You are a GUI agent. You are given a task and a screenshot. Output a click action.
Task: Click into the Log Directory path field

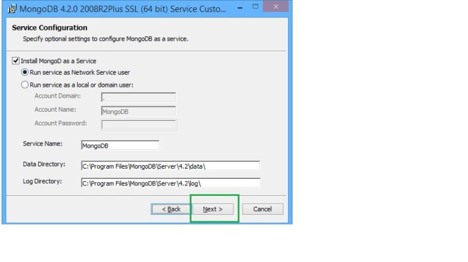tap(170, 183)
